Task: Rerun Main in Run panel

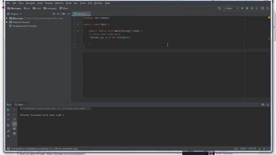Action: point(8,110)
